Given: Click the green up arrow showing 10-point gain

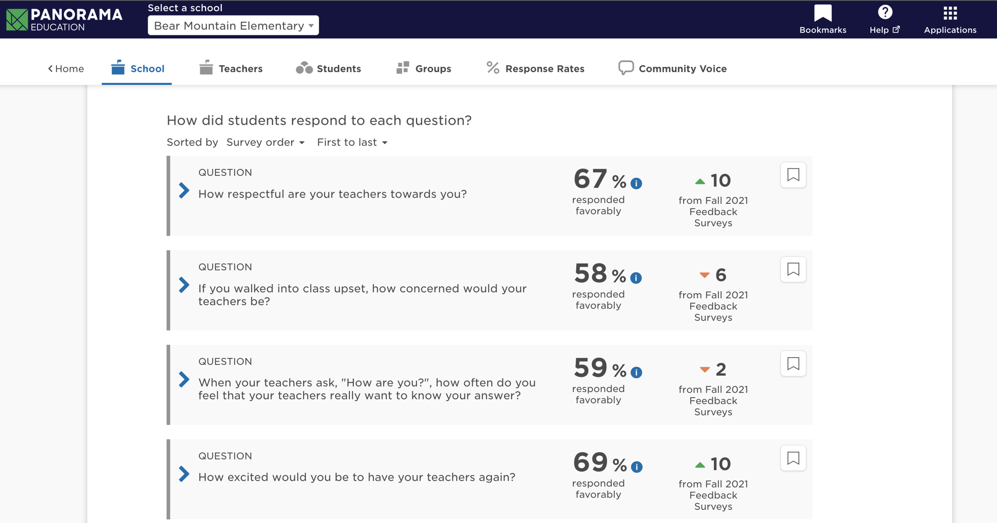Looking at the screenshot, I should [701, 181].
